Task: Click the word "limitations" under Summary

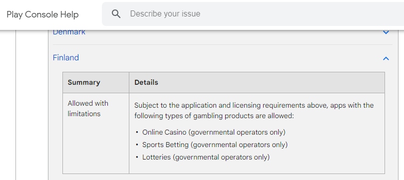Action: 84,114
